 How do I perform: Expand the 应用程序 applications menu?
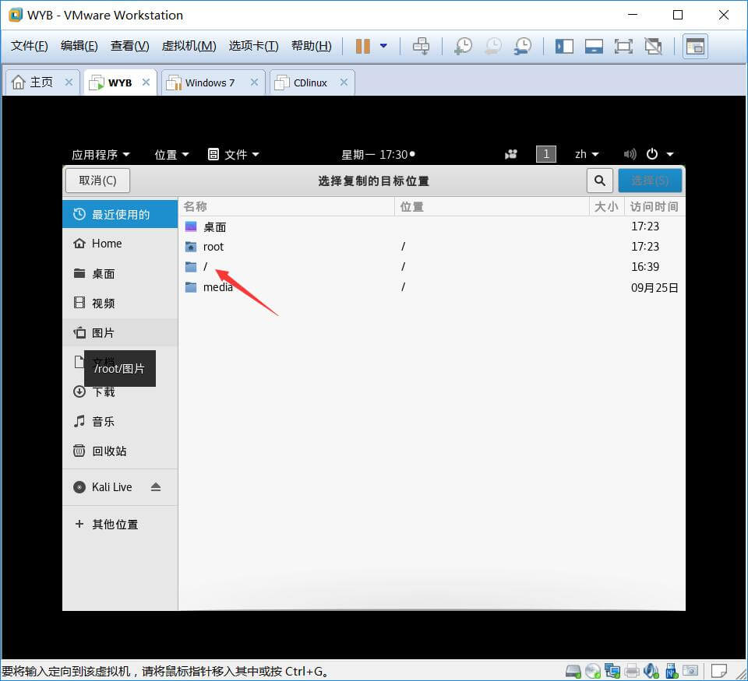101,154
